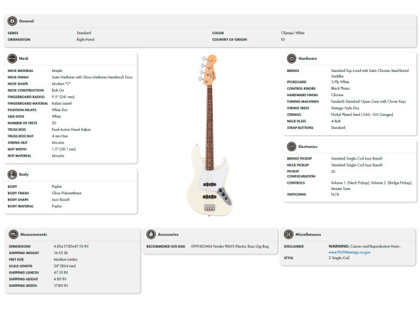Click the Jazz Bass guitar image
This screenshot has width=420, height=309.
tap(211, 135)
